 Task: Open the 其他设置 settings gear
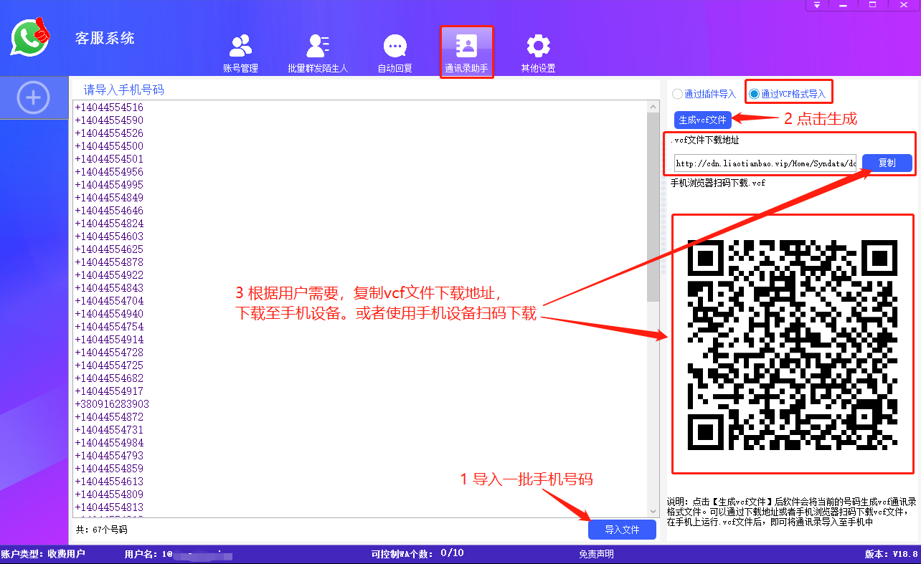point(538,54)
